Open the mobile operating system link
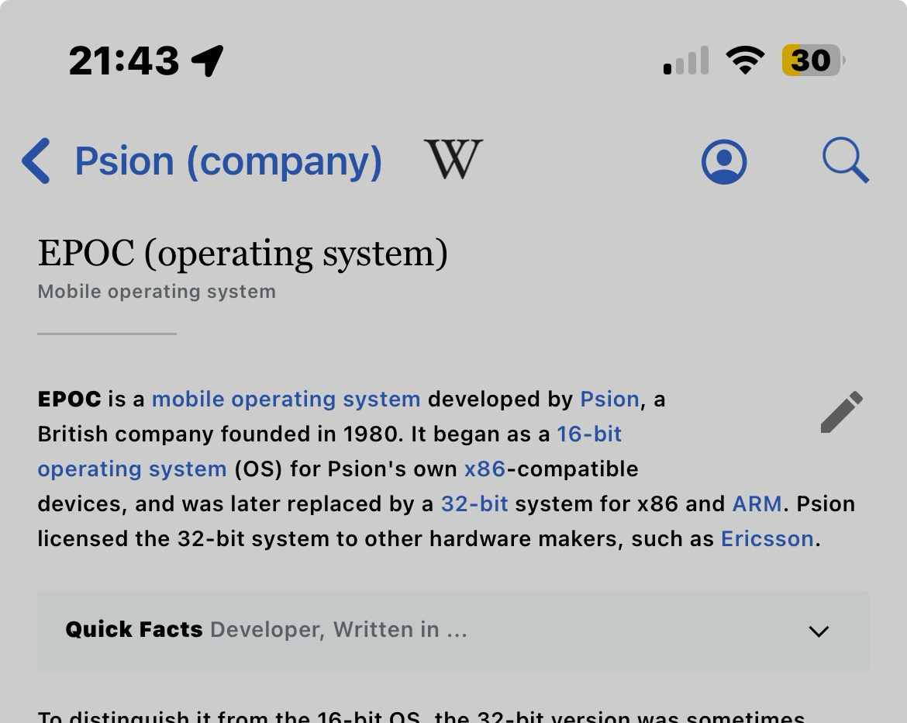Image resolution: width=907 pixels, height=723 pixels. [x=286, y=399]
